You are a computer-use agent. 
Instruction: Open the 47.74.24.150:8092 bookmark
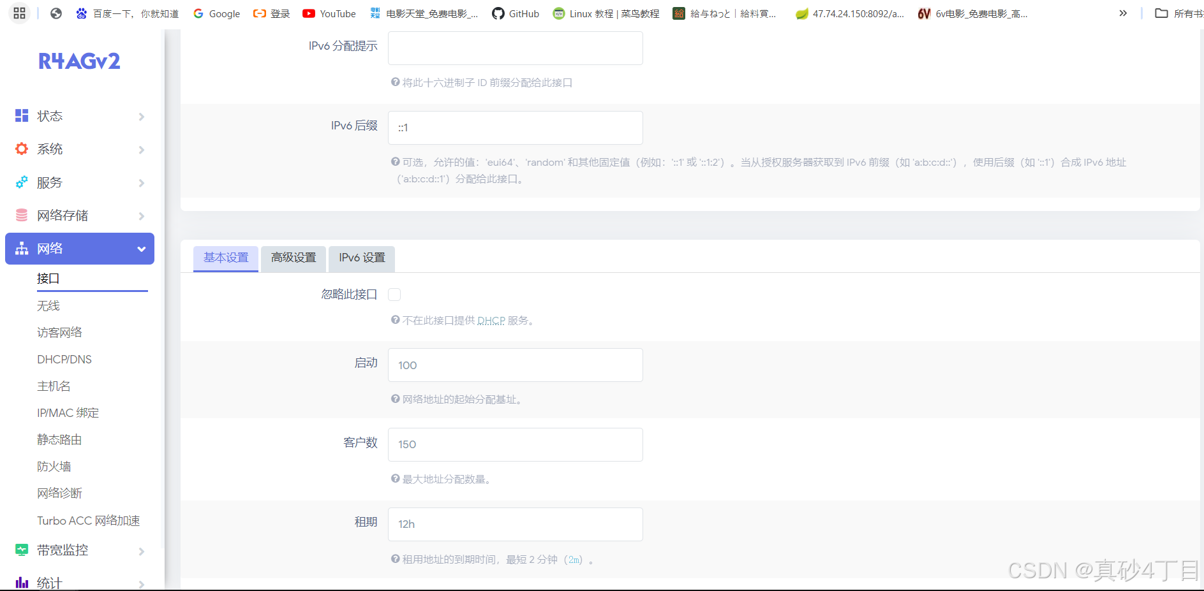850,13
